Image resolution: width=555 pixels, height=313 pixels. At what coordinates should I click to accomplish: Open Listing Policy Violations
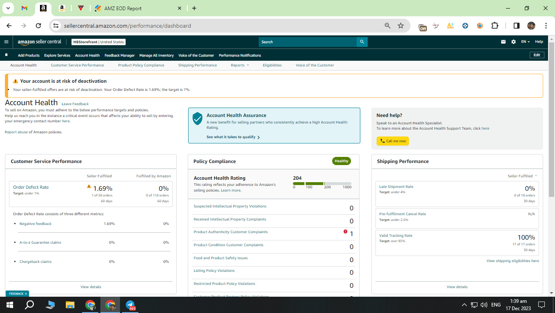[x=214, y=271]
